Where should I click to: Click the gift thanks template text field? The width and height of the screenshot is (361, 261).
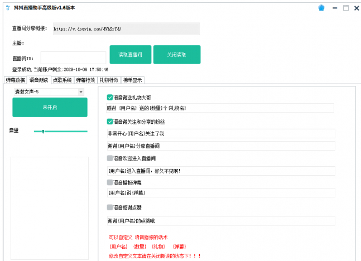220,108
